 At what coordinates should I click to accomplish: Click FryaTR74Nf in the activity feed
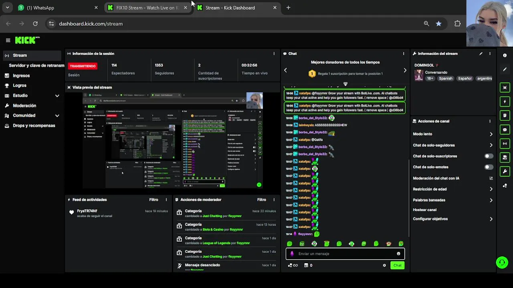87,211
